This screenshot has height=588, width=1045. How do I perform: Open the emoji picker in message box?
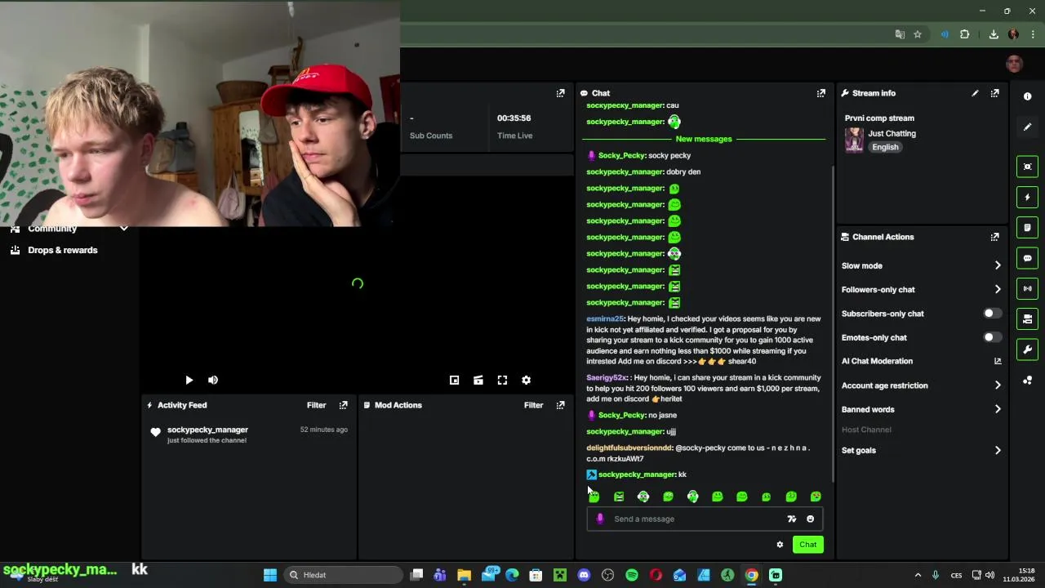click(810, 519)
